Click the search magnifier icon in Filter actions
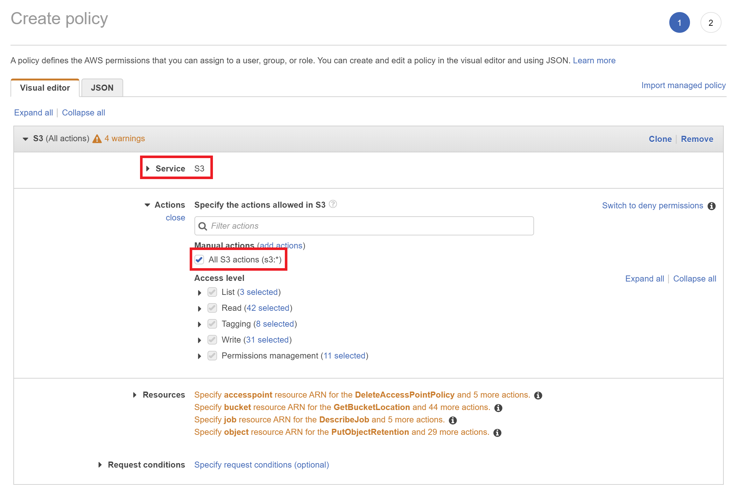Image resolution: width=739 pixels, height=487 pixels. (202, 226)
